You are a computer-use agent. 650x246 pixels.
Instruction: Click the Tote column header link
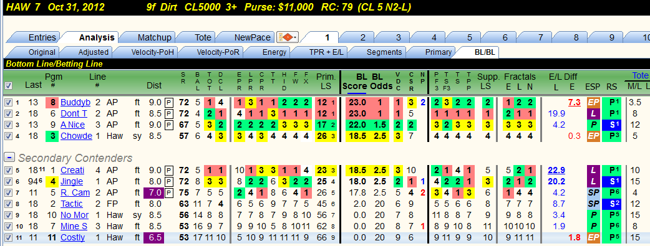click(x=639, y=75)
